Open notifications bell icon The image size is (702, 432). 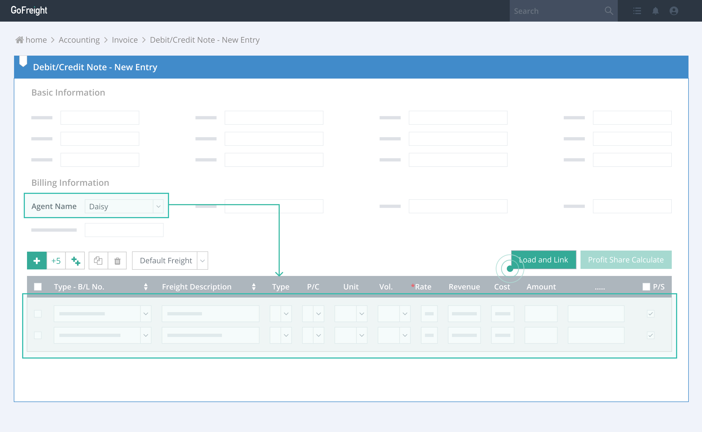655,11
